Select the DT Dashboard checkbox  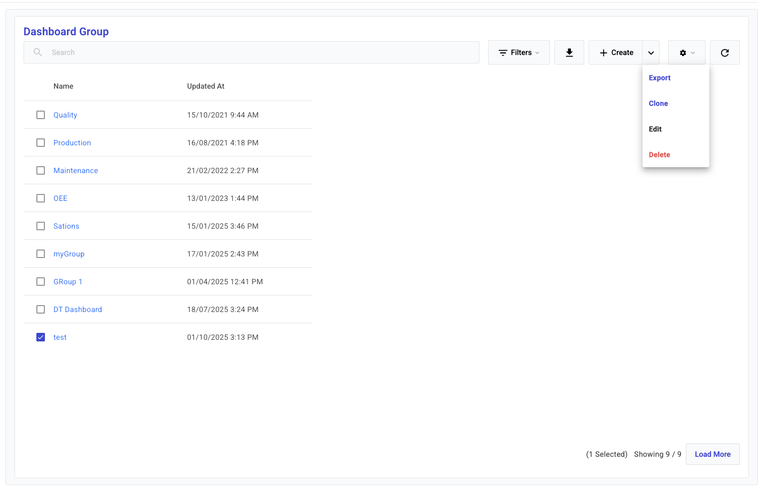41,309
